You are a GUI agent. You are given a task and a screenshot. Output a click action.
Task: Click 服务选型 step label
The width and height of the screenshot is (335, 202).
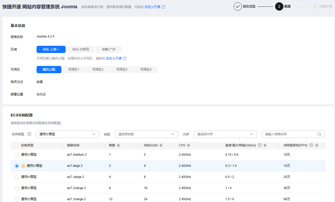pyautogui.click(x=249, y=6)
